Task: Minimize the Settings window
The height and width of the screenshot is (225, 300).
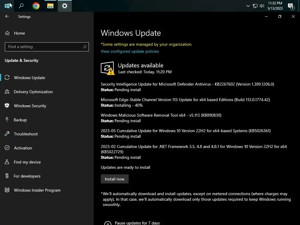Action: click(x=266, y=16)
